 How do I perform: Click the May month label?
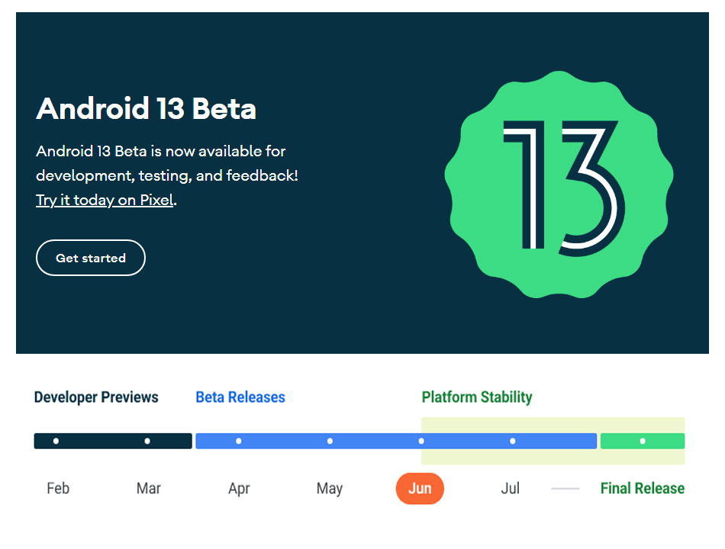[x=330, y=489]
